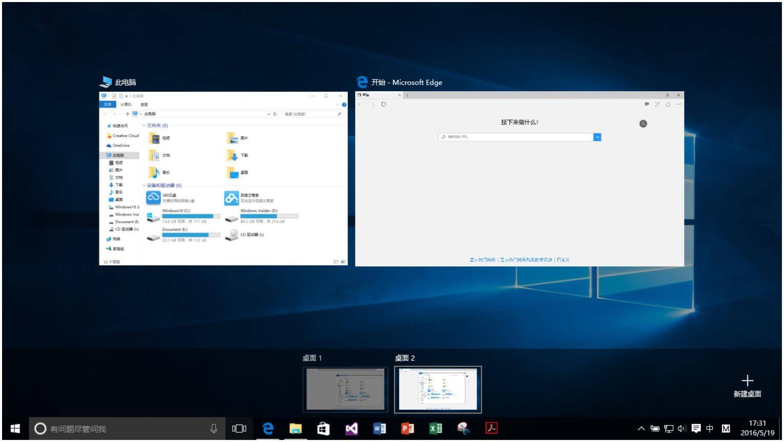
Task: Open Microsoft Edge from the taskbar
Action: click(x=267, y=428)
